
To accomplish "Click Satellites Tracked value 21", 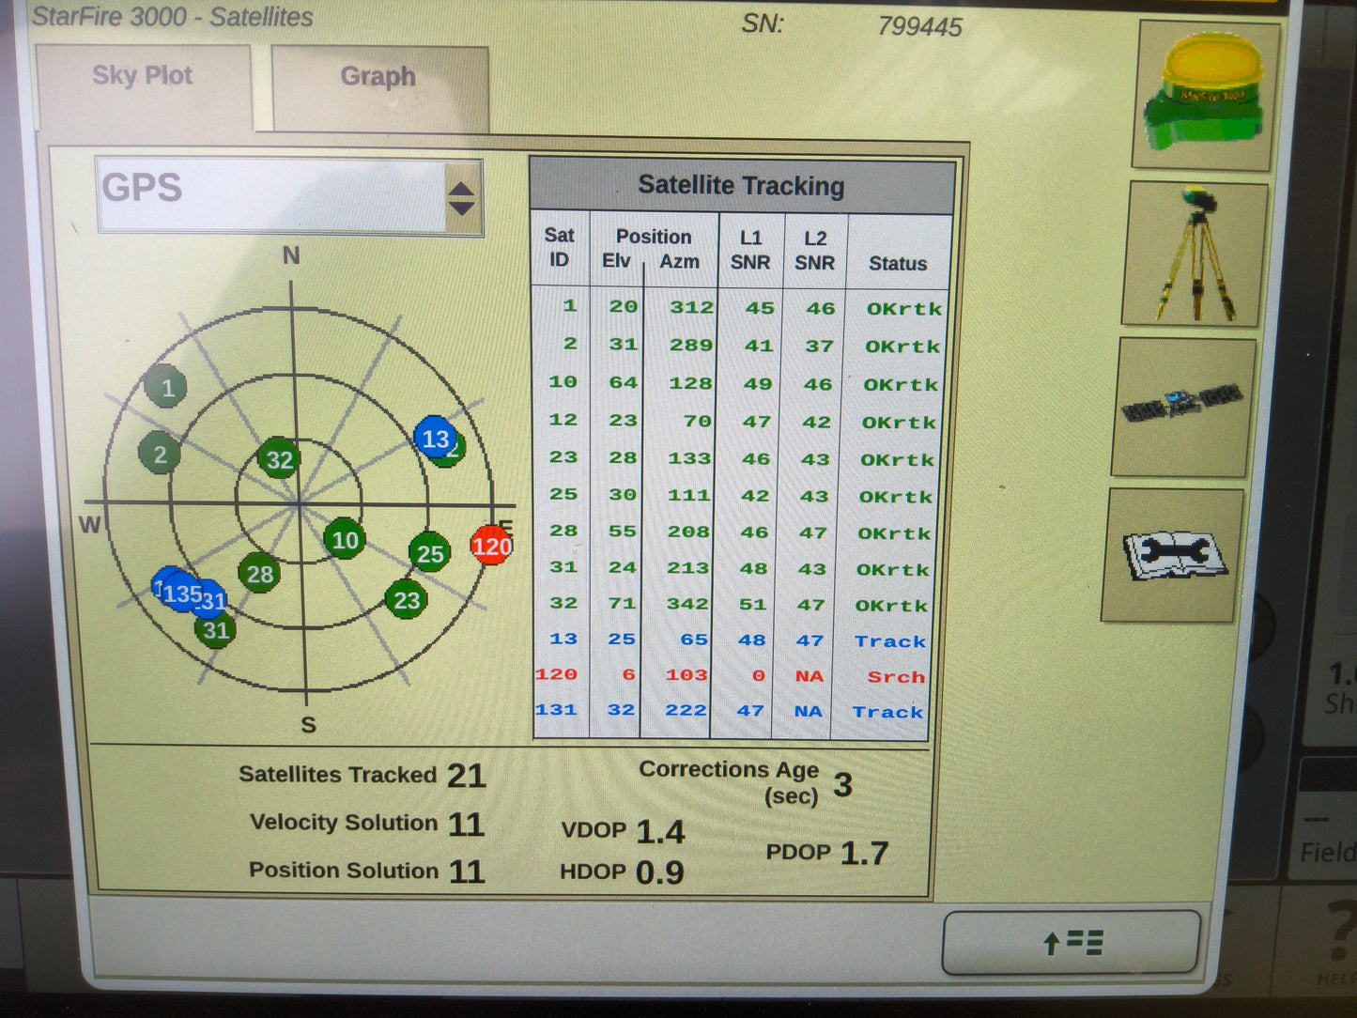I will (466, 776).
